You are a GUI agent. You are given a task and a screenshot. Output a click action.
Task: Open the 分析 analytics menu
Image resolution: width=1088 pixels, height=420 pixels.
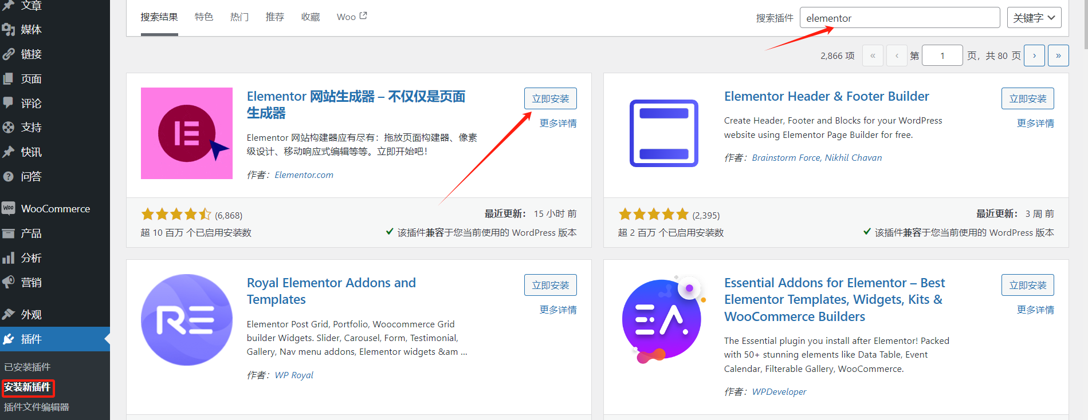point(31,258)
